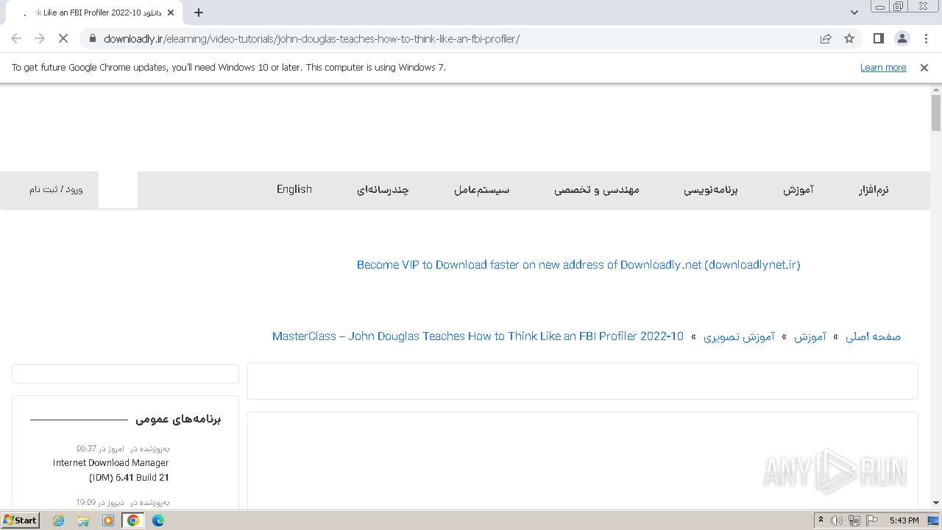Select the FBI Profiler browser tab
942x530 pixels.
click(93, 13)
